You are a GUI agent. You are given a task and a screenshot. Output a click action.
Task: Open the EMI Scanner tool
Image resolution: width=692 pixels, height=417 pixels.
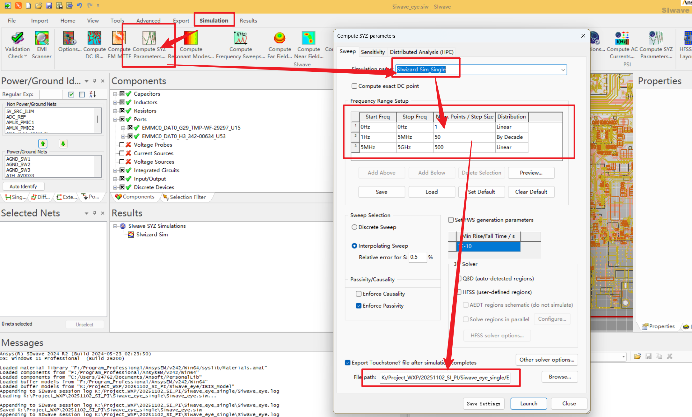[41, 38]
